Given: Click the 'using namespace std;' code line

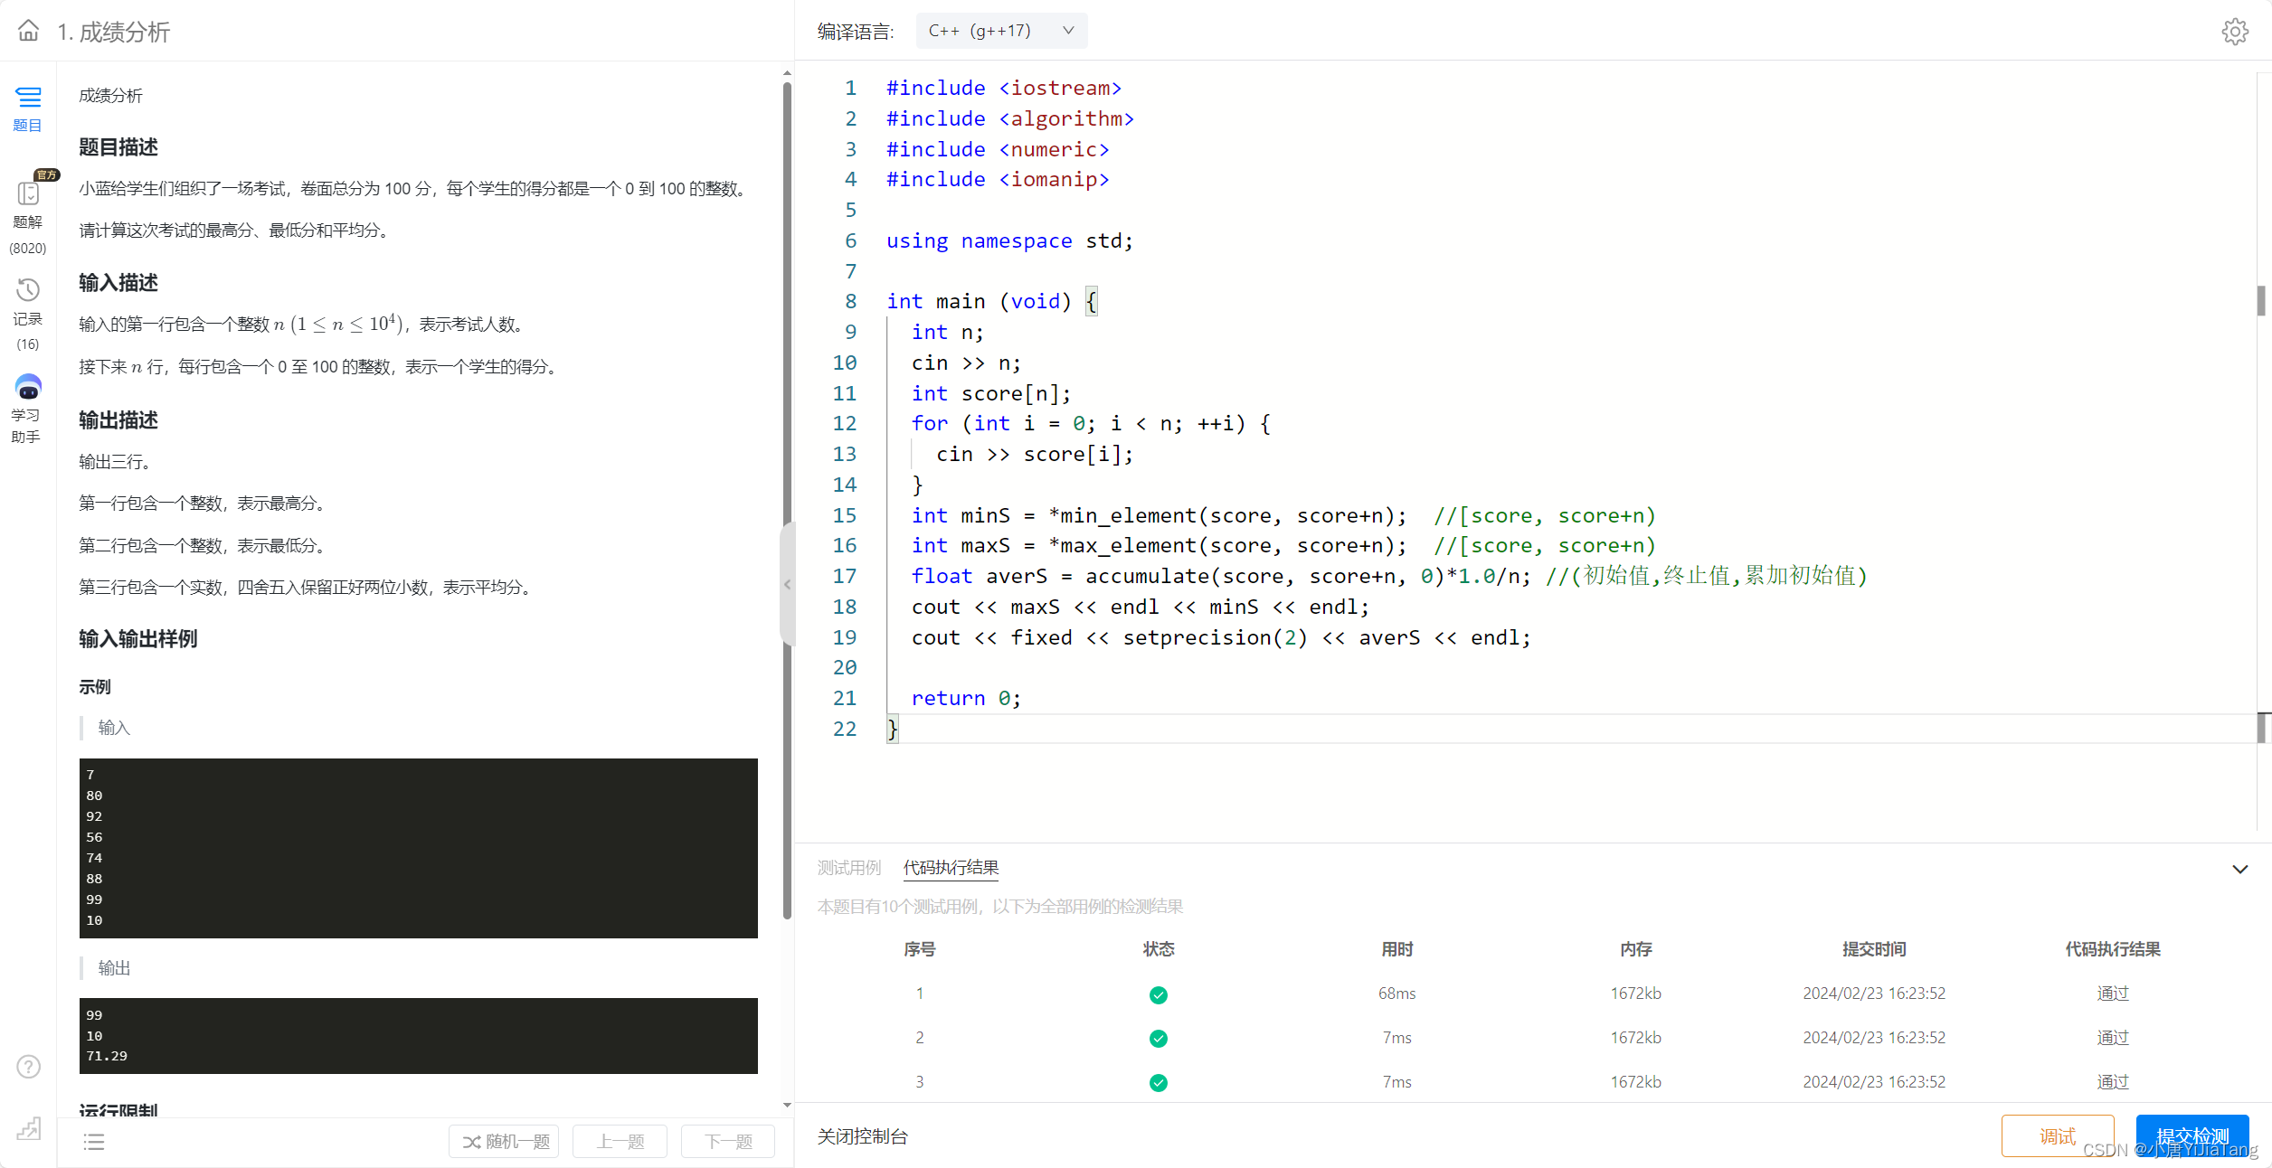Looking at the screenshot, I should (1009, 240).
